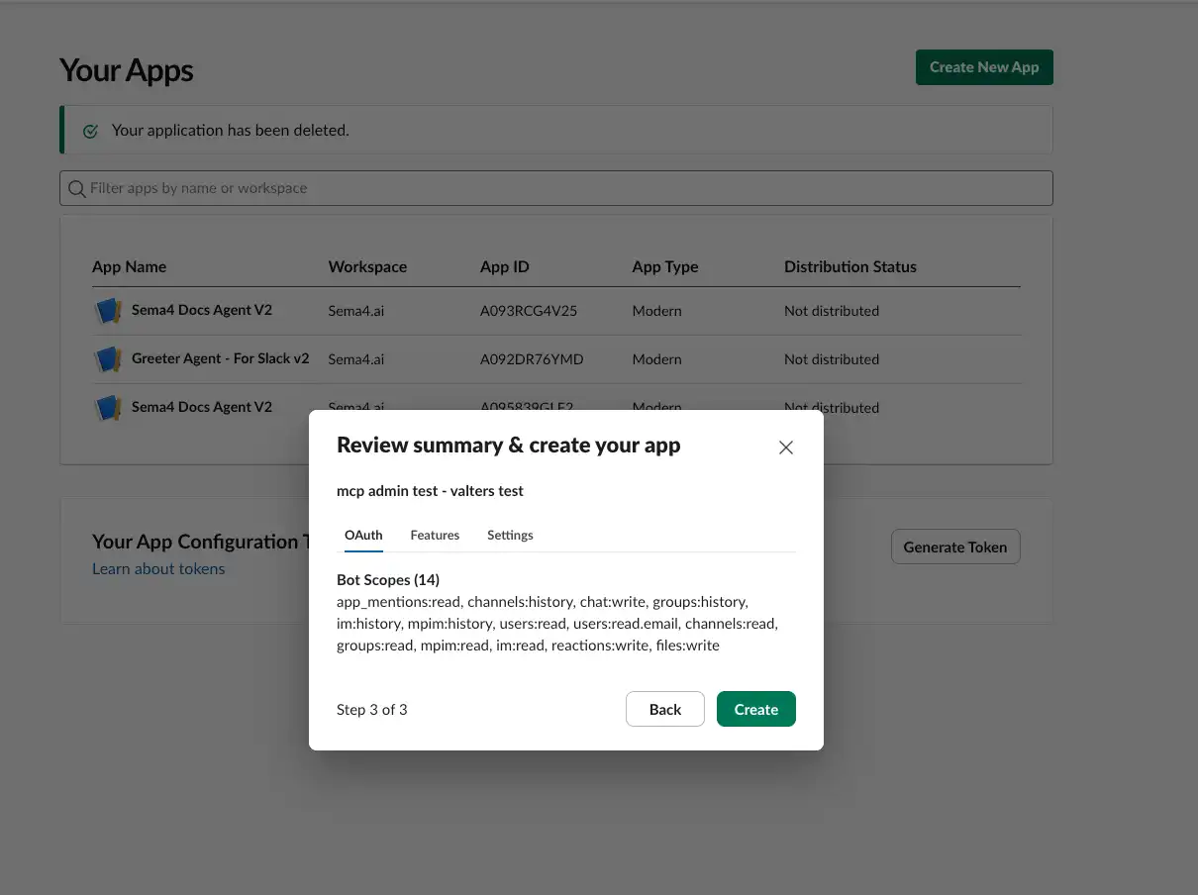
Task: Click the Create New App button
Action: tap(983, 67)
